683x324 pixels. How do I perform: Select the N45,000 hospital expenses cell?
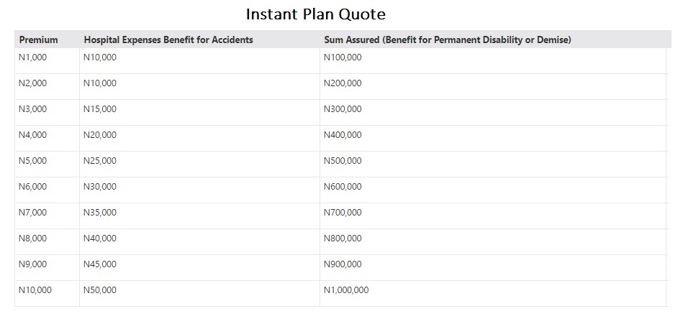(100, 264)
